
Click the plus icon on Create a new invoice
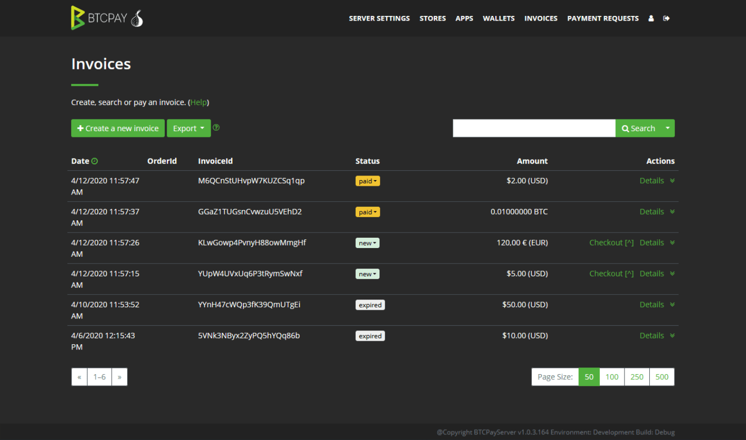coord(81,128)
